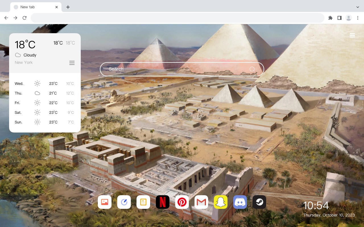This screenshot has height=227, width=364.
Task: Select the New tab tab
Action: (36, 7)
